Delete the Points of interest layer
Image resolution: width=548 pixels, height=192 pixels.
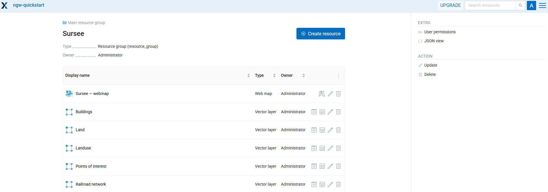tap(338, 166)
